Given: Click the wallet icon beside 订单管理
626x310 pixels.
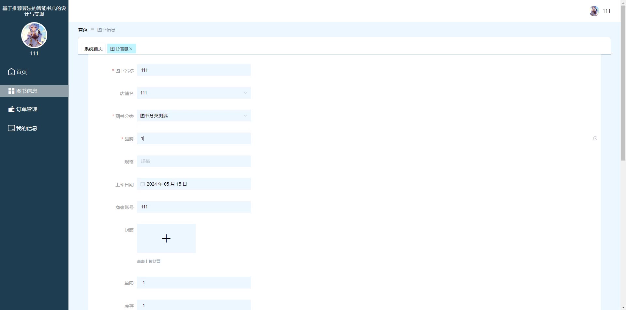Looking at the screenshot, I should click(11, 109).
